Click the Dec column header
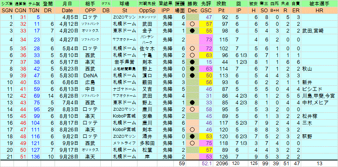Screen dimensions: 338x167 (x=193, y=10)
